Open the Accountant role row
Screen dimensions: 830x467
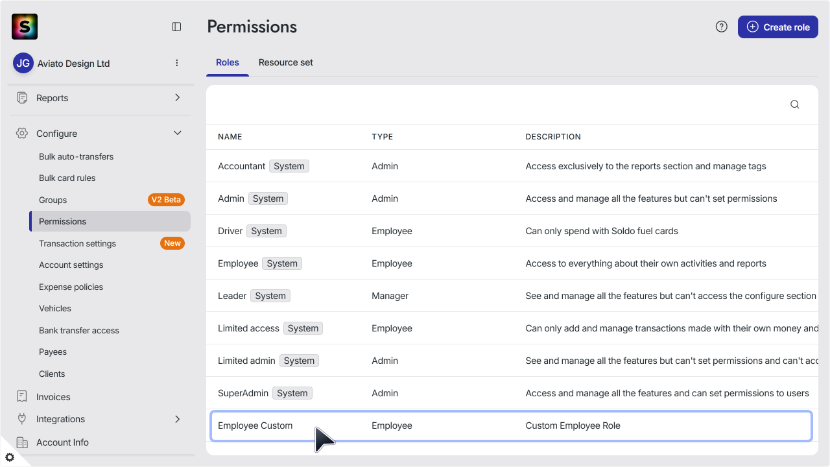point(512,166)
